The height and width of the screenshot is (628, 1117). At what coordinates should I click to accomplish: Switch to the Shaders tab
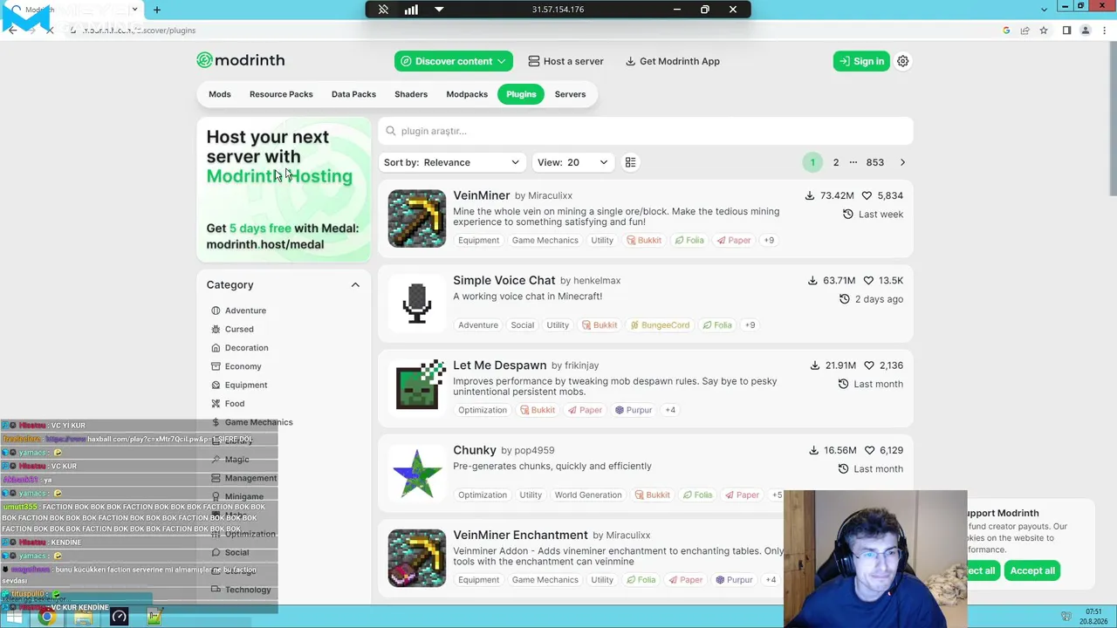coord(411,94)
